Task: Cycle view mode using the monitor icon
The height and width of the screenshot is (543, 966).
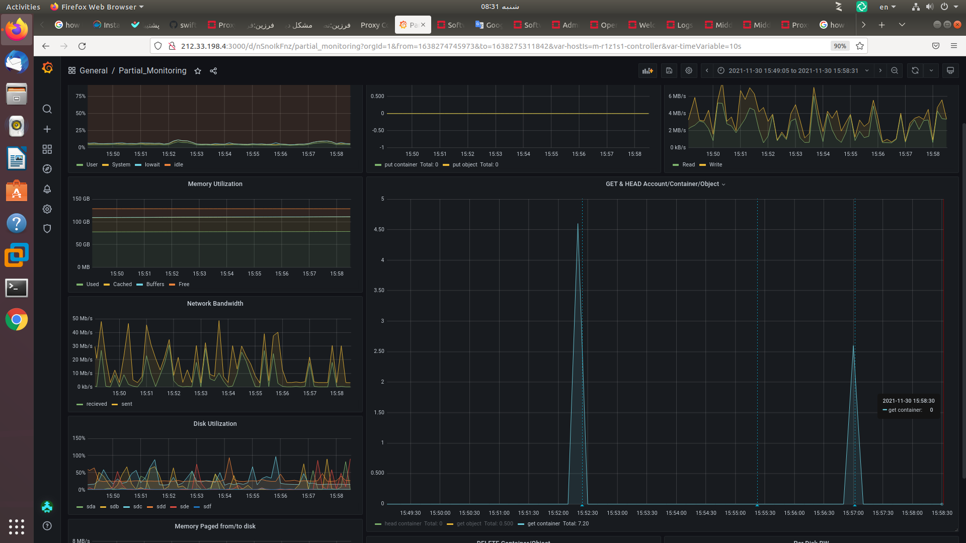Action: pyautogui.click(x=950, y=71)
